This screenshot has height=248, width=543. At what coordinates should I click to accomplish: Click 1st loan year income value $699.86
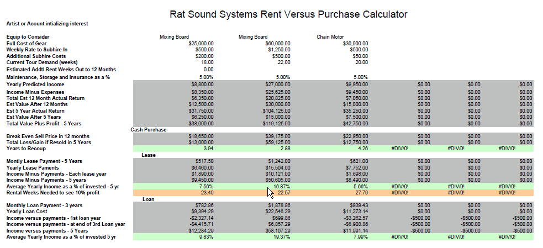pyautogui.click(x=281, y=218)
